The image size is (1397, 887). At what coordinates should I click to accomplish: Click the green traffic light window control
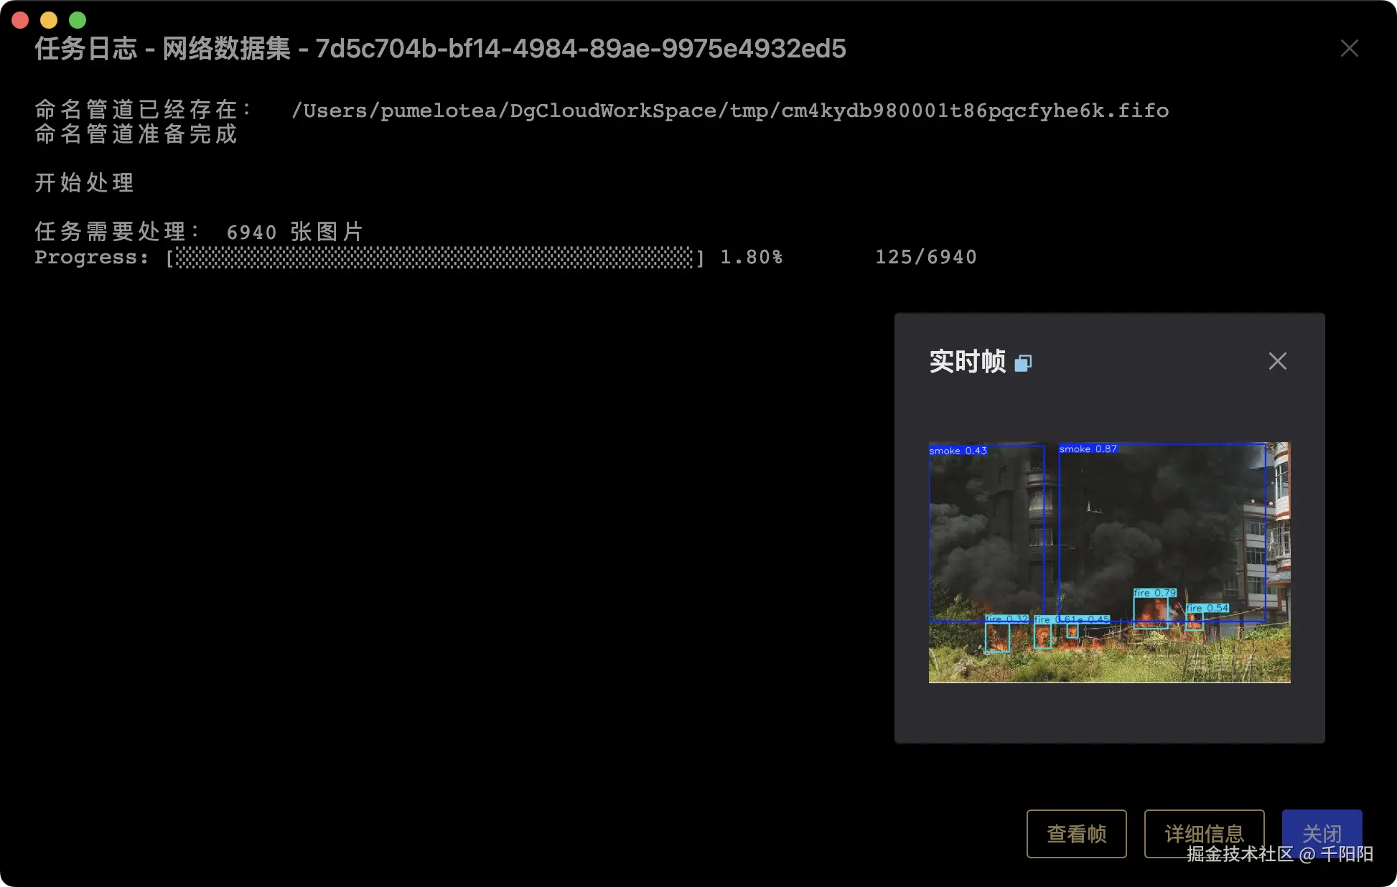click(77, 19)
